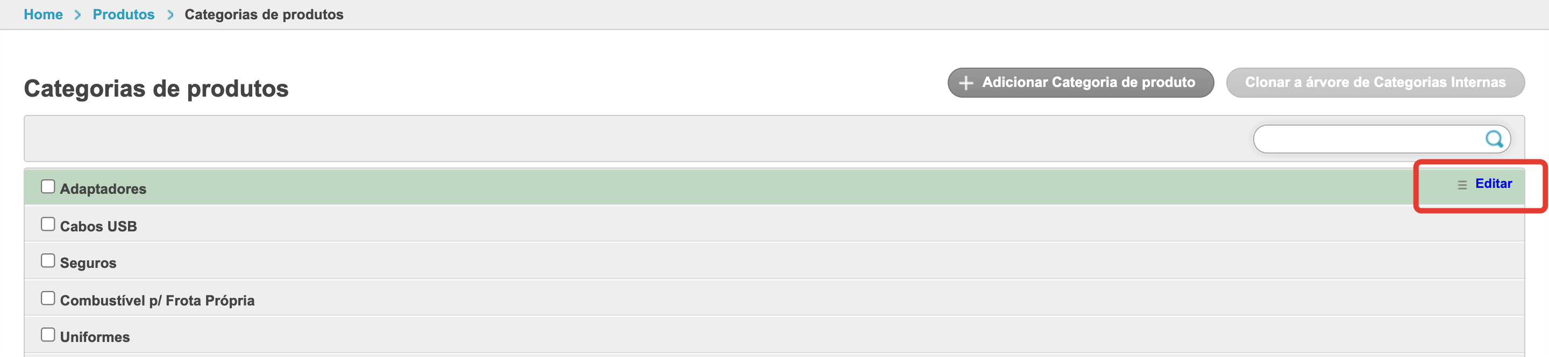The height and width of the screenshot is (357, 1549).
Task: Check the Adaptadores checkbox
Action: coord(47,187)
